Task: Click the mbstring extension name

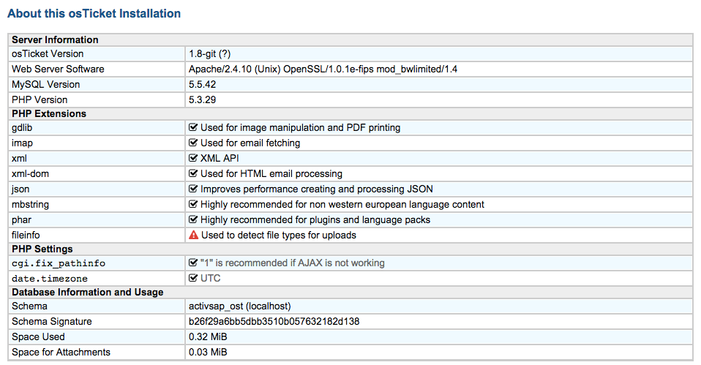Action: click(31, 205)
